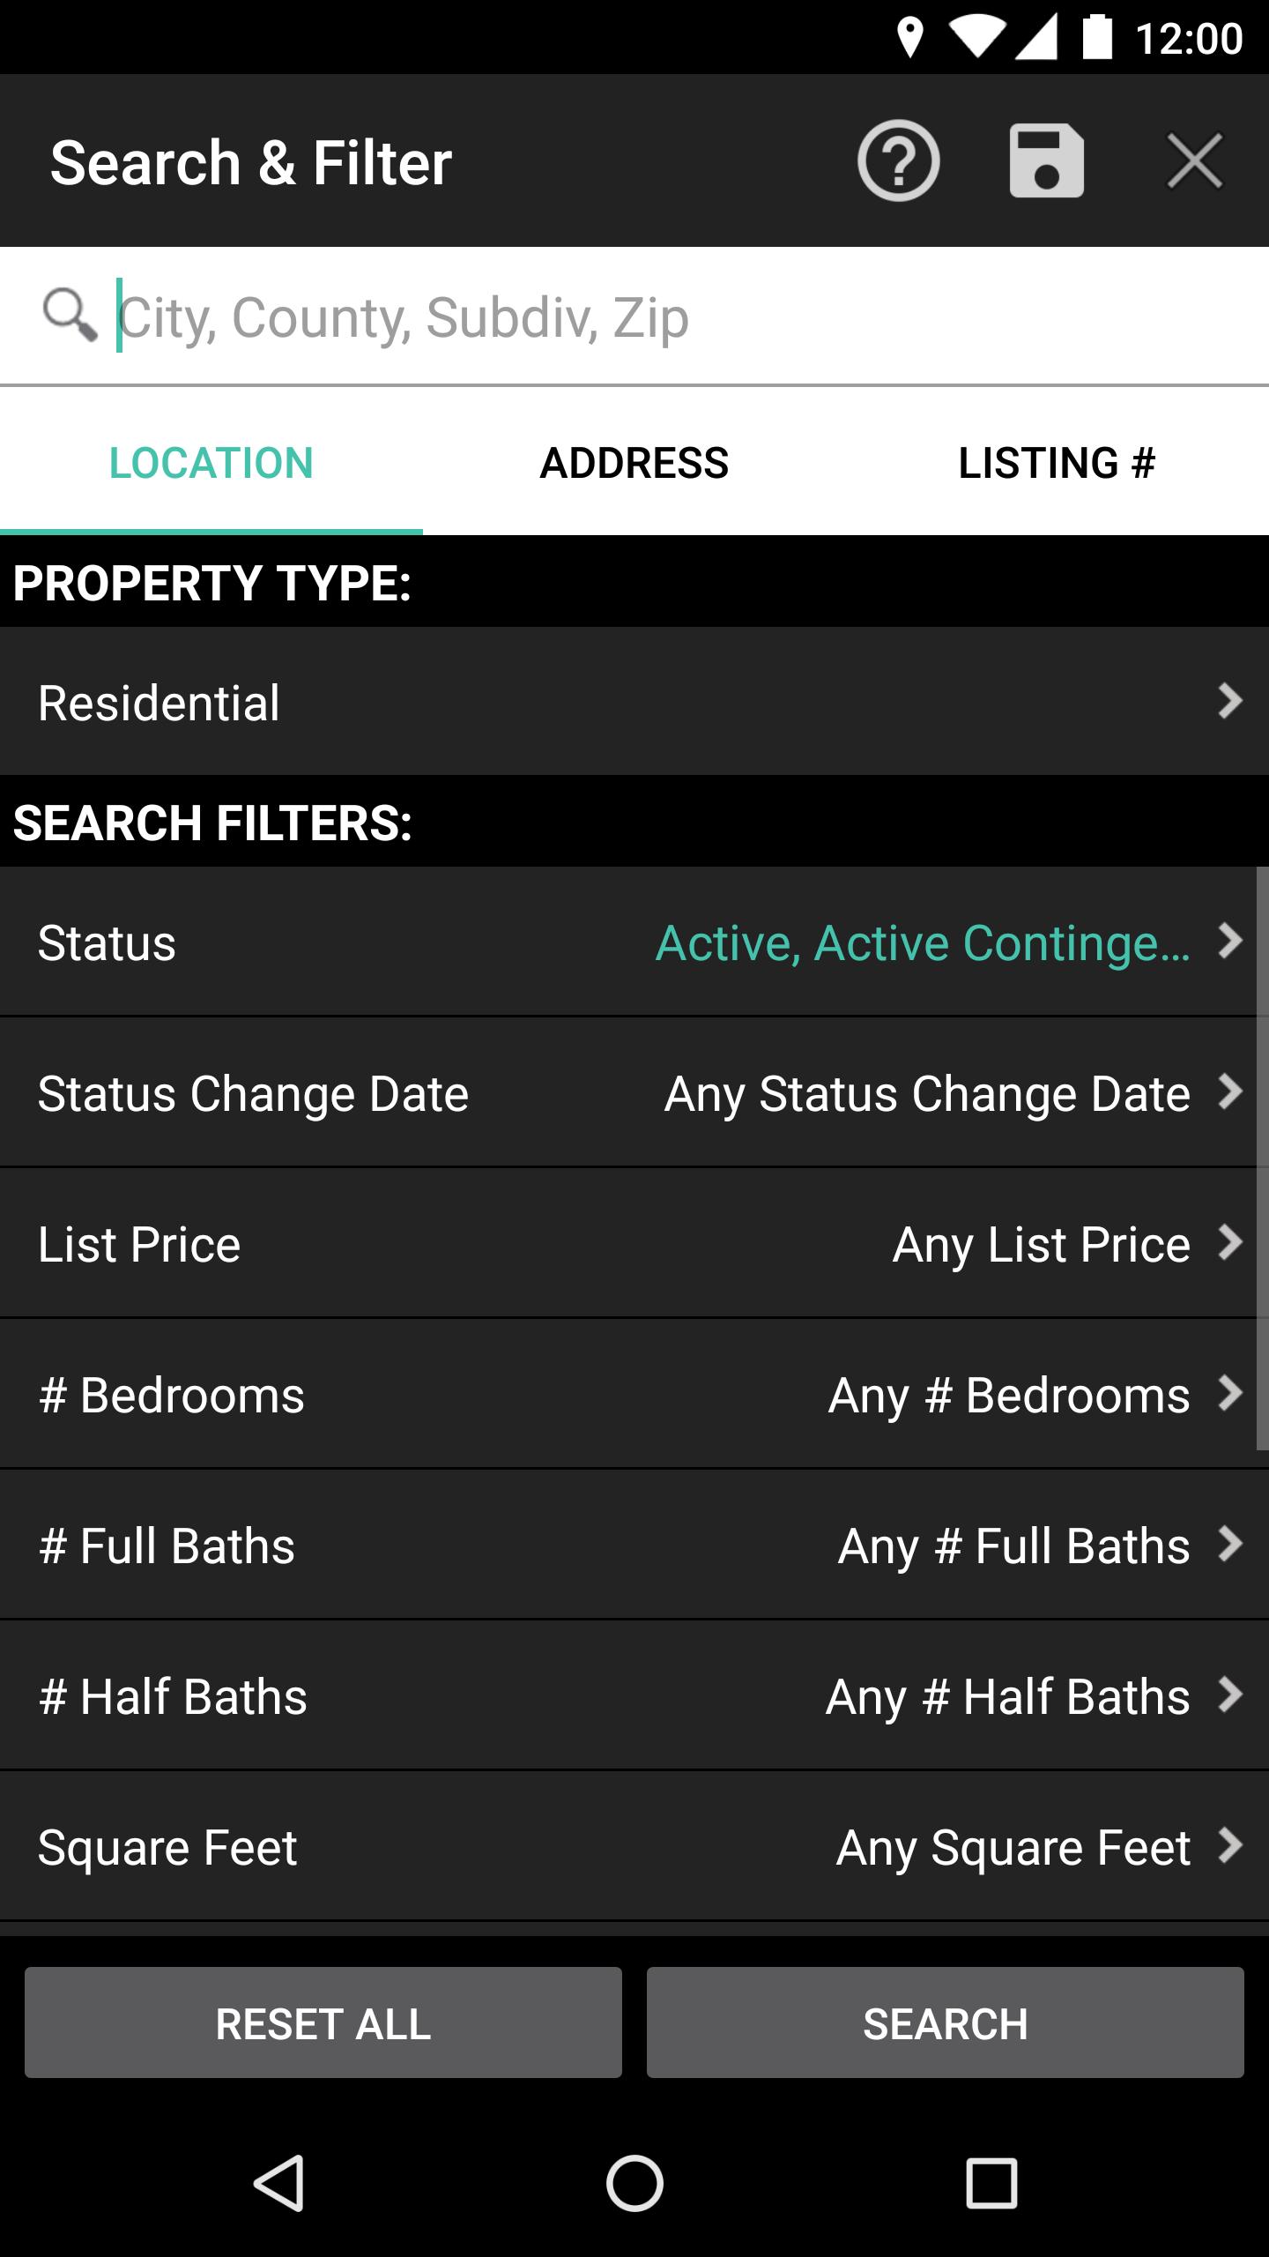Viewport: 1269px width, 2257px height.
Task: Tap the Android home circle icon
Action: [x=634, y=2183]
